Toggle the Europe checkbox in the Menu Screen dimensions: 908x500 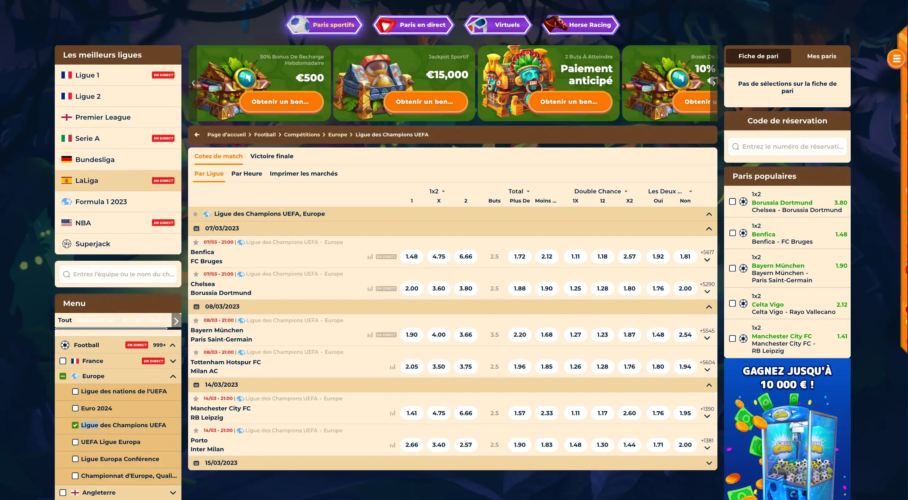tap(63, 376)
